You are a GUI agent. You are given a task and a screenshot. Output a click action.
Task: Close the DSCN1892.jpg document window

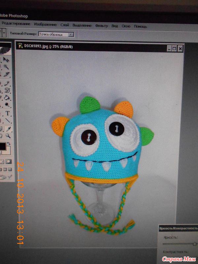coord(180,49)
